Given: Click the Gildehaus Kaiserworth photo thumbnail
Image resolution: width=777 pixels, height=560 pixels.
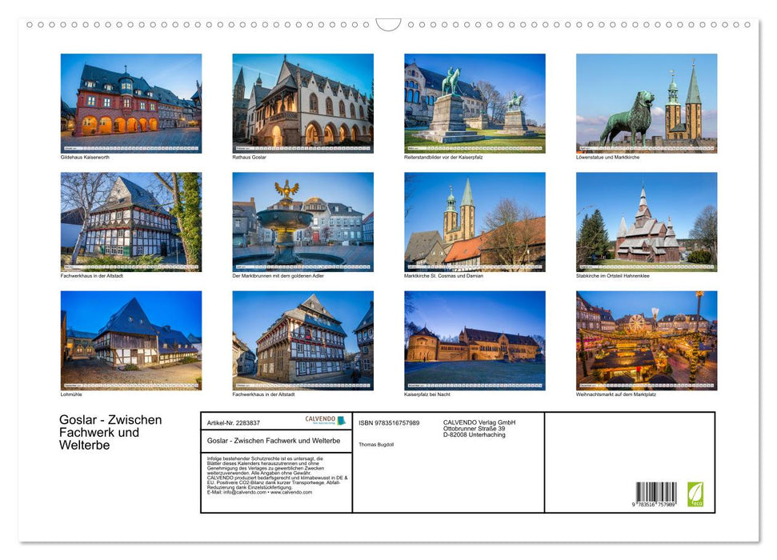Looking at the screenshot, I should click(130, 103).
